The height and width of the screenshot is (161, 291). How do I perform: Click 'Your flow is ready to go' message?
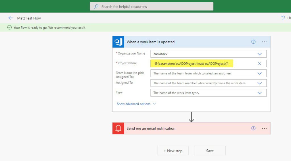[49, 27]
